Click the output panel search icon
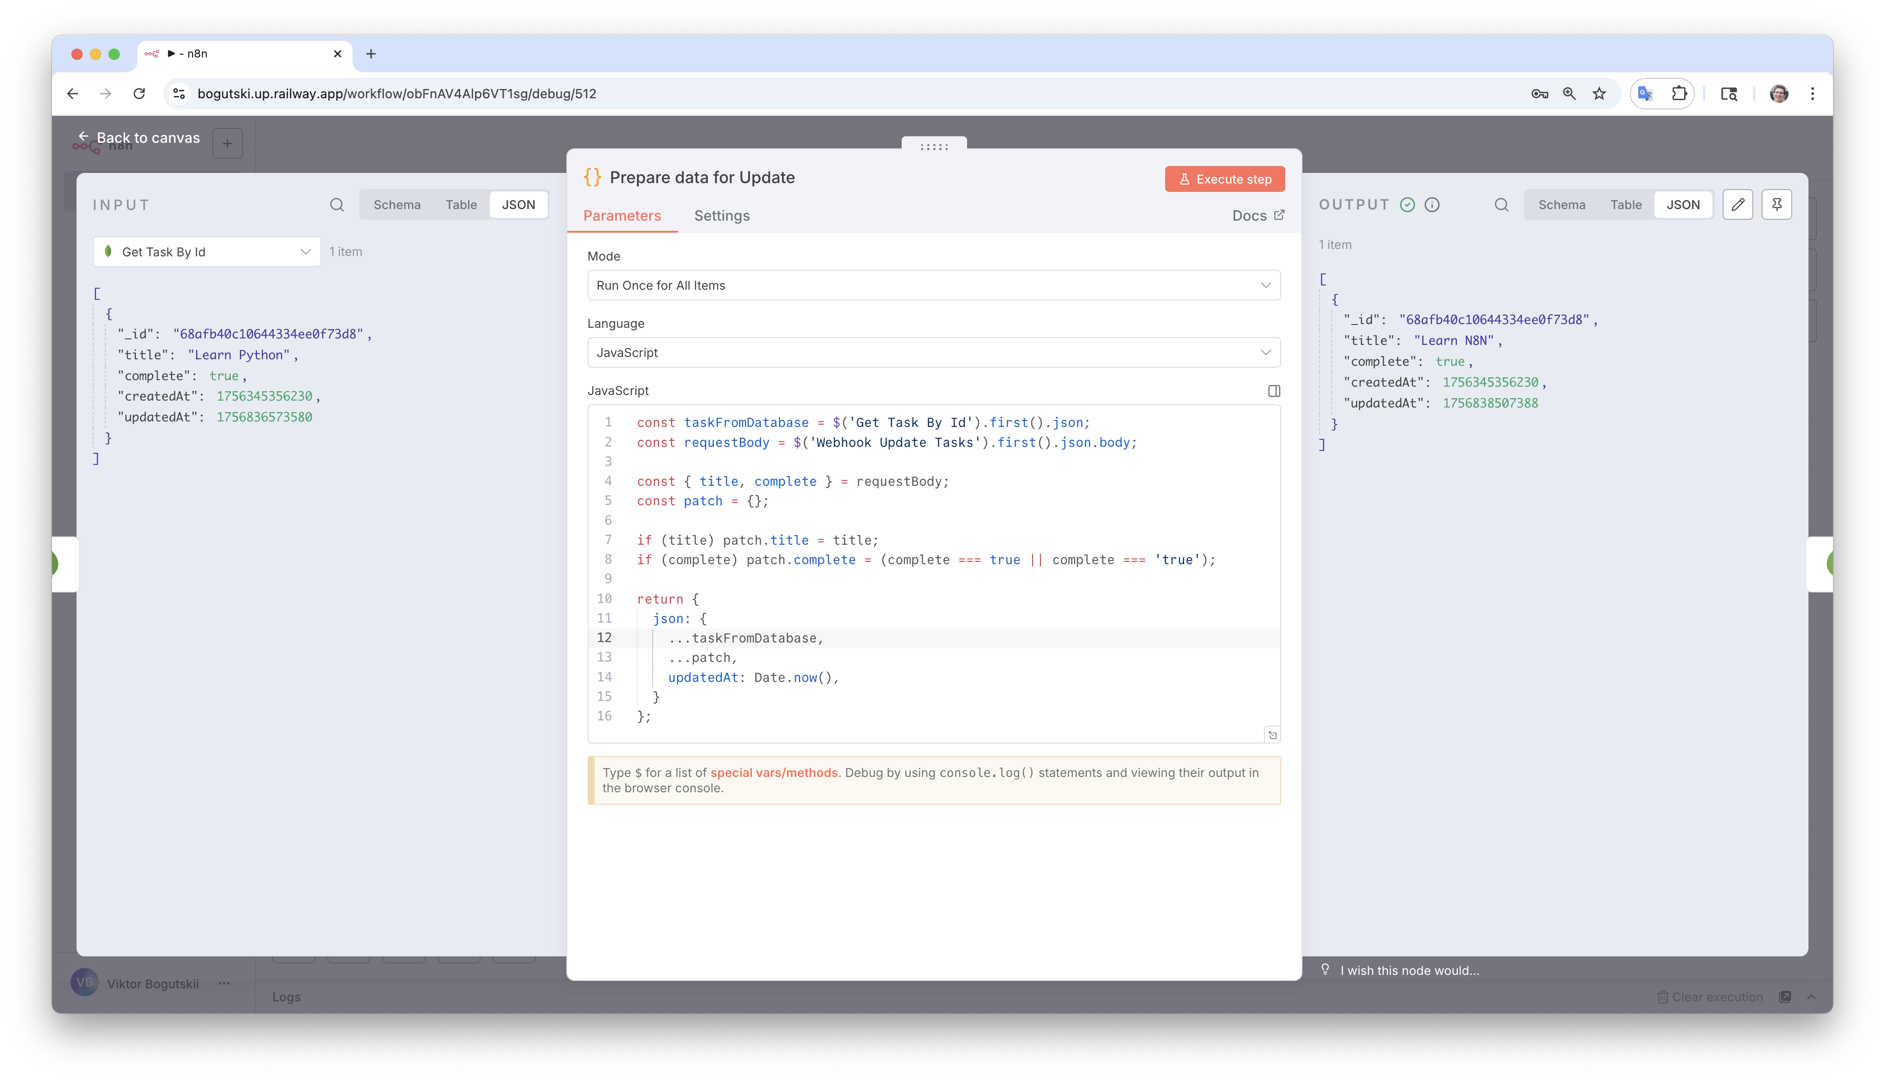The image size is (1885, 1082). [1500, 204]
